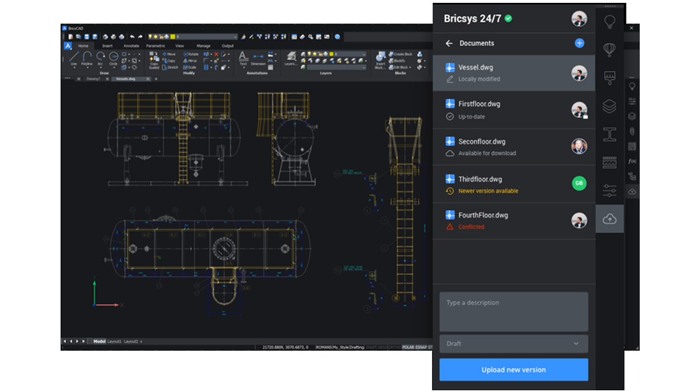Select the Vessel.dwg document row
This screenshot has width=686, height=392.
pyautogui.click(x=513, y=73)
